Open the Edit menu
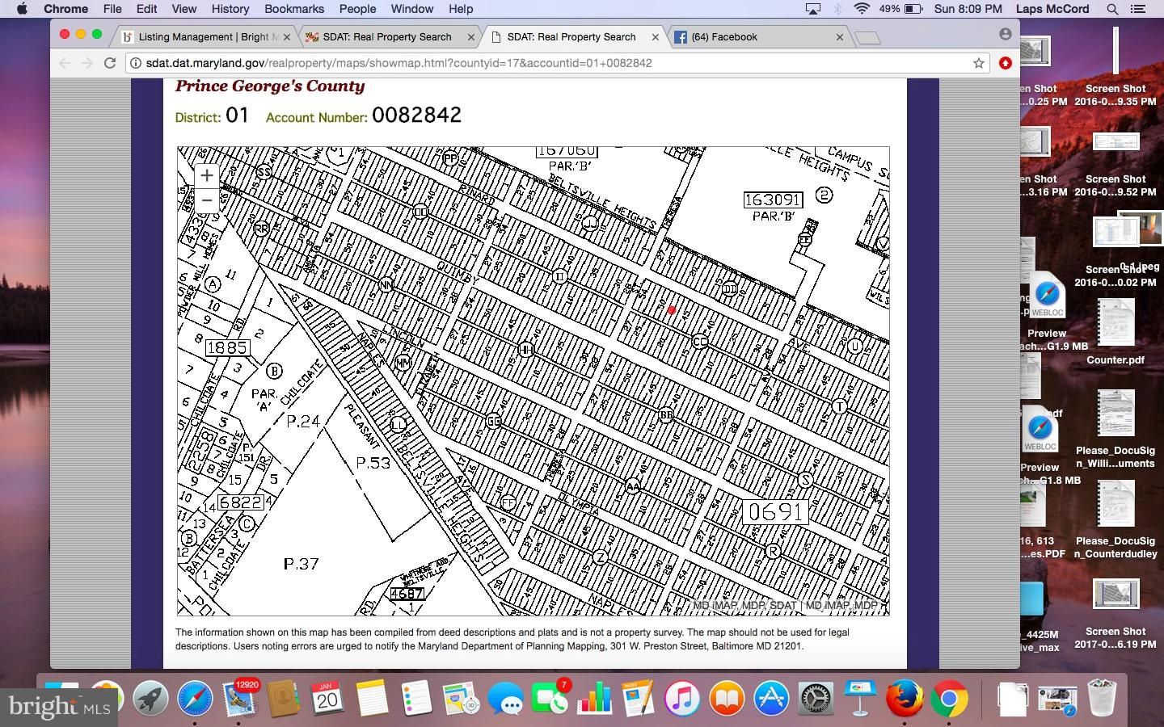1164x727 pixels. click(x=146, y=9)
